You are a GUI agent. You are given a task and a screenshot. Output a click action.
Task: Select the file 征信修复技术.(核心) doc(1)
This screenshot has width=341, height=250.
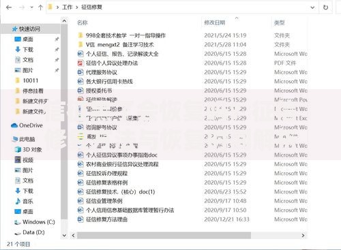pyautogui.click(x=121, y=191)
